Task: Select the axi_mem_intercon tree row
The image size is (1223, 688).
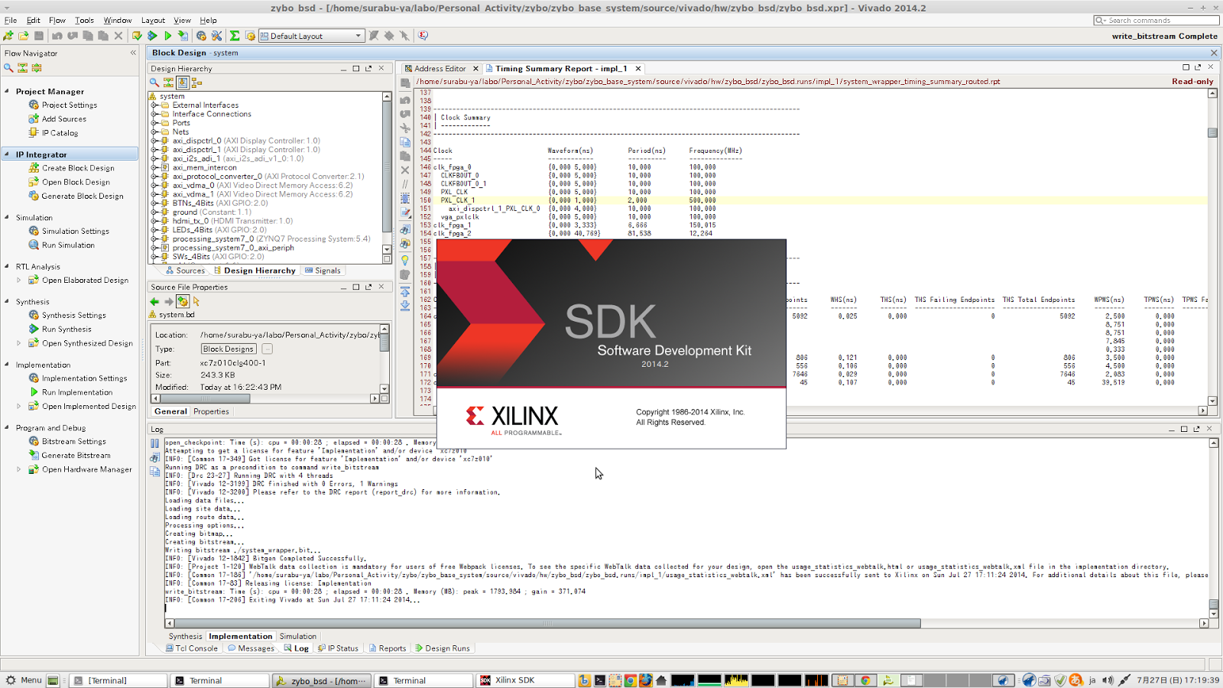Action: click(204, 167)
